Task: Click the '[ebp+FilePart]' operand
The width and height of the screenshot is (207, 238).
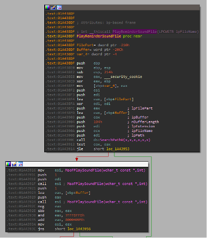Action: click(x=119, y=99)
